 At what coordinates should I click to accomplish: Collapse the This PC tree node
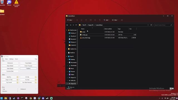(67, 56)
